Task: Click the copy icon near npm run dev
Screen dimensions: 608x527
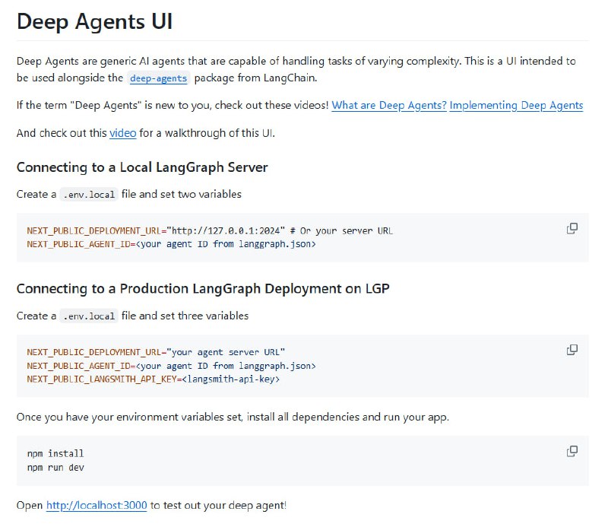Action: pyautogui.click(x=571, y=450)
